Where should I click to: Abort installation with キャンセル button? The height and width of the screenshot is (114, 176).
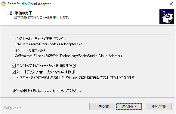(x=159, y=106)
